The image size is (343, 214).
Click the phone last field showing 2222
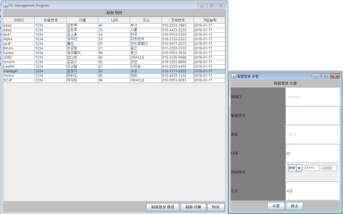(330, 168)
